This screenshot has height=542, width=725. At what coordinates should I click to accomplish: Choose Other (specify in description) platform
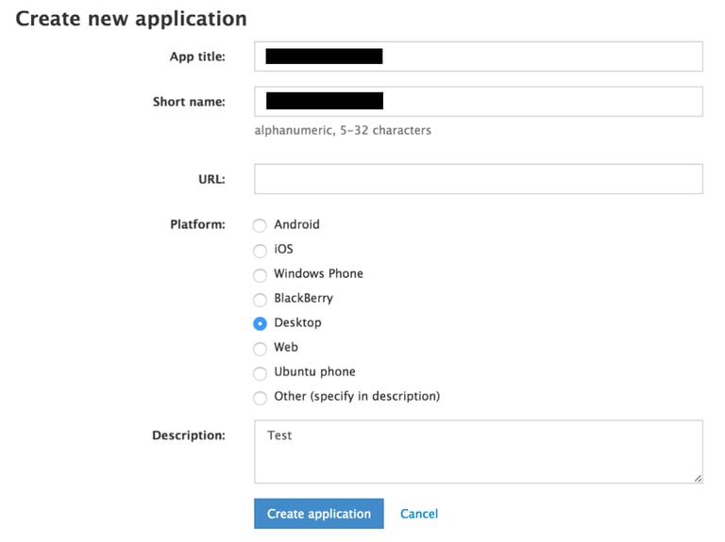coord(260,397)
